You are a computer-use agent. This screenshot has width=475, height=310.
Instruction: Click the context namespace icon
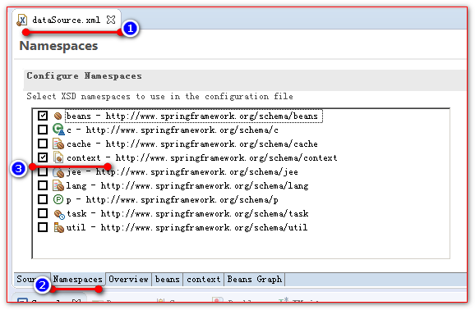tap(58, 157)
